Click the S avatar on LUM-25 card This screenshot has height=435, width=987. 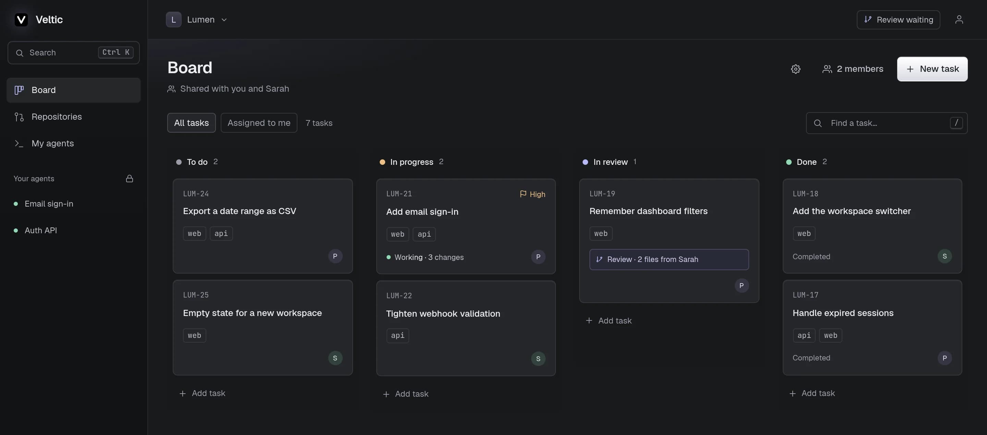(x=335, y=358)
